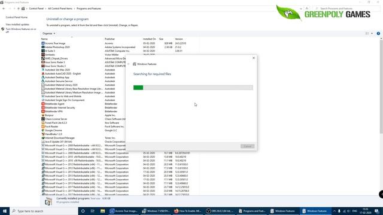Select the Autodesk Desktop App icon
Screen dimensions: 383x215
tap(43, 77)
